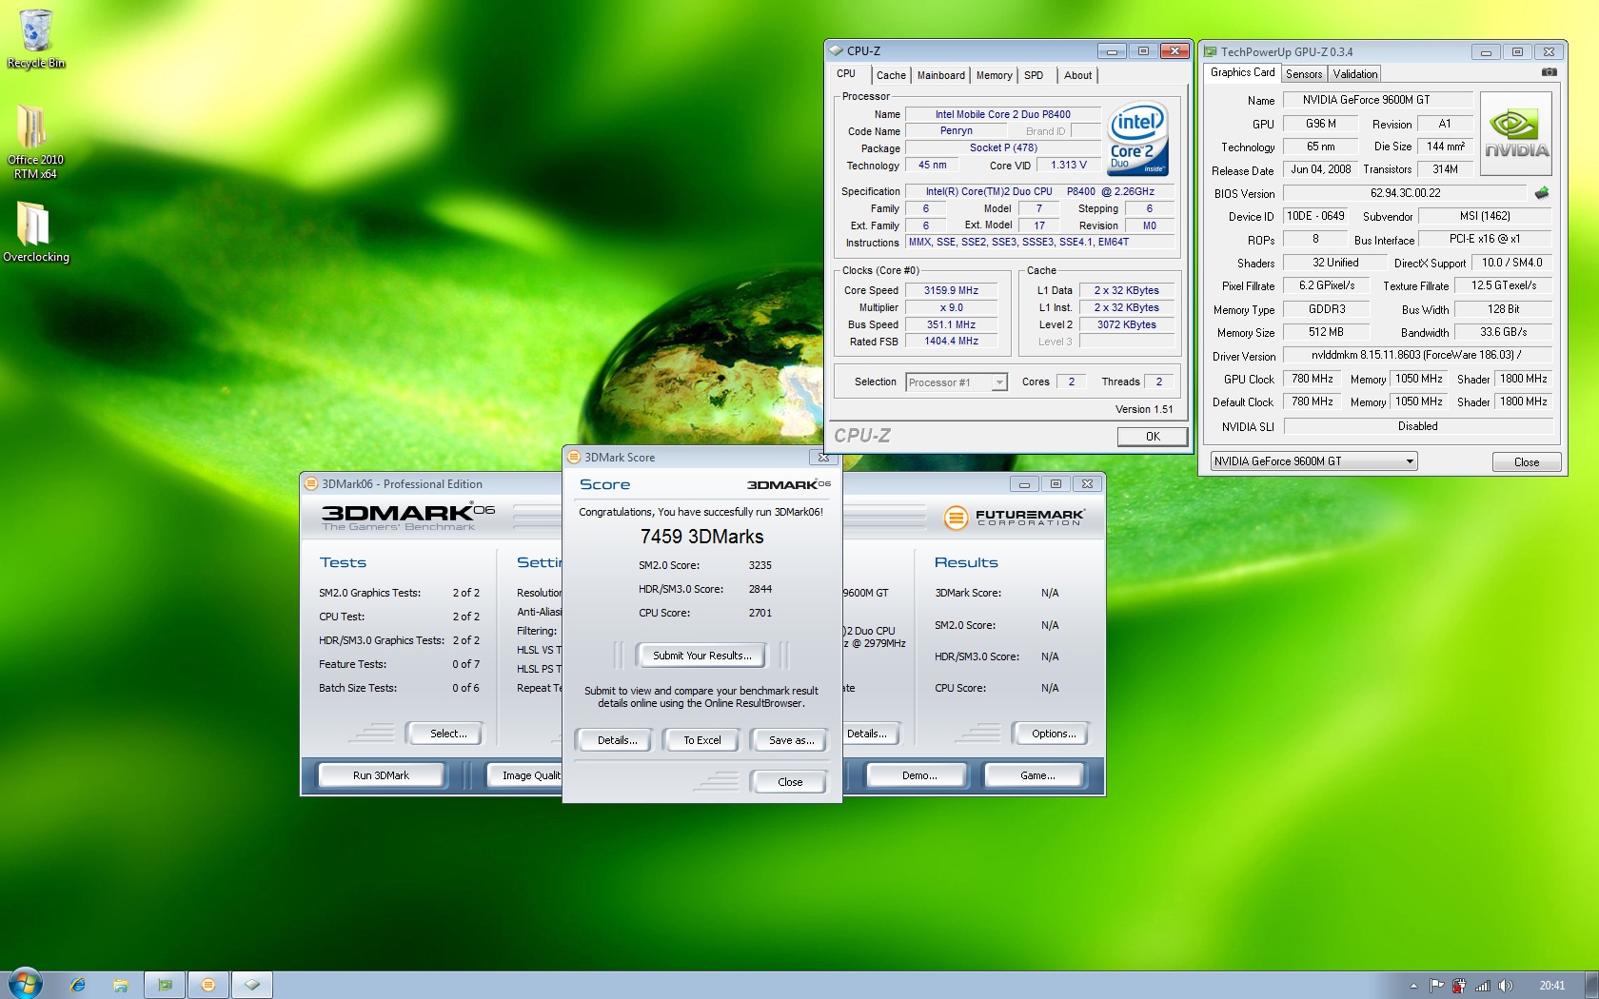
Task: Close the 3DMark Score dialog via Close button
Action: (790, 782)
